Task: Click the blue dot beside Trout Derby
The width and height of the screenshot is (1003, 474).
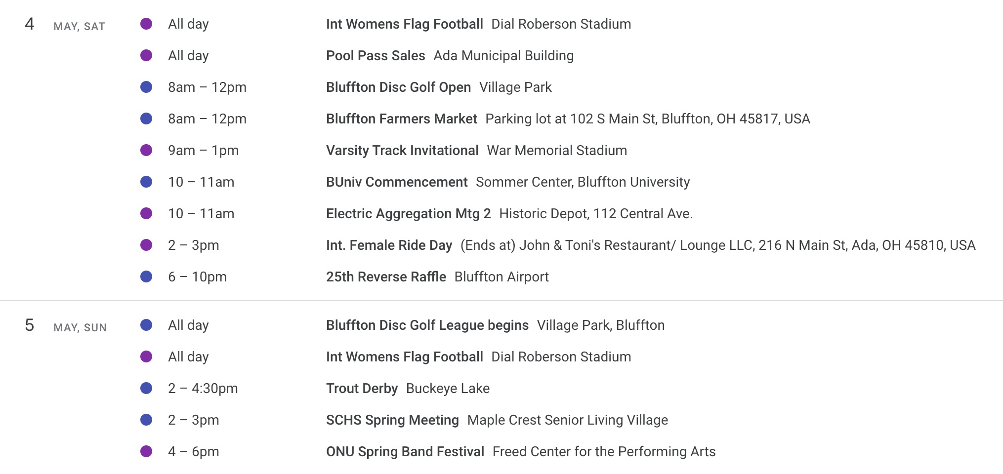Action: (146, 388)
